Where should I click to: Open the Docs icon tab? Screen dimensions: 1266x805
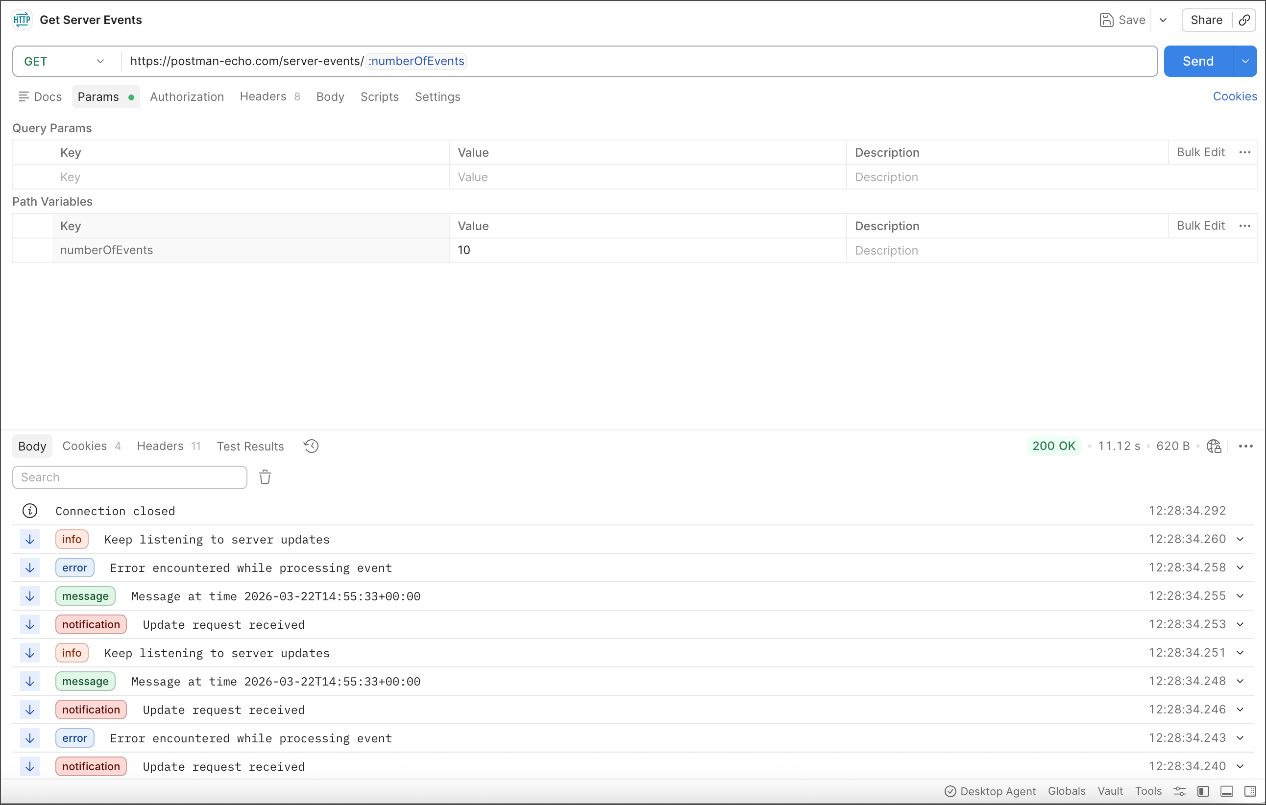point(40,96)
